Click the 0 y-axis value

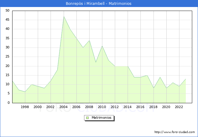click(x=9, y=103)
